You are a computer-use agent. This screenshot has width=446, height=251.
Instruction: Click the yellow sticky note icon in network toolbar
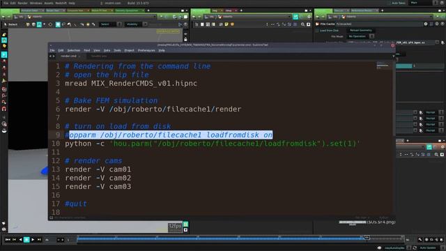pyautogui.click(x=226, y=24)
